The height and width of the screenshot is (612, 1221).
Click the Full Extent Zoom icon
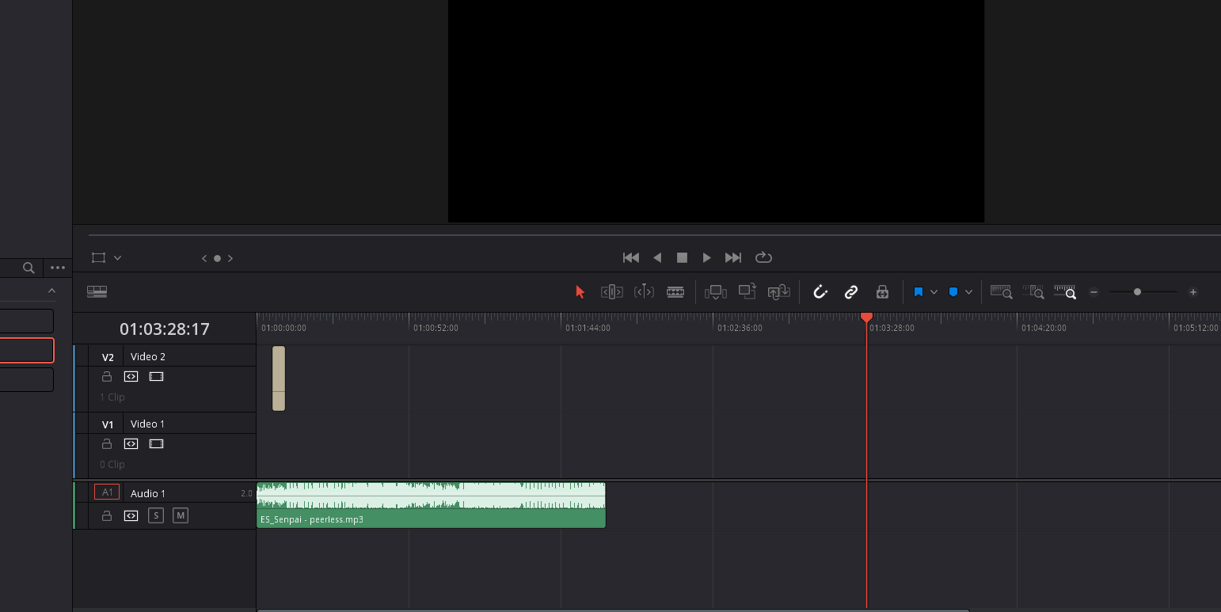pyautogui.click(x=1001, y=292)
